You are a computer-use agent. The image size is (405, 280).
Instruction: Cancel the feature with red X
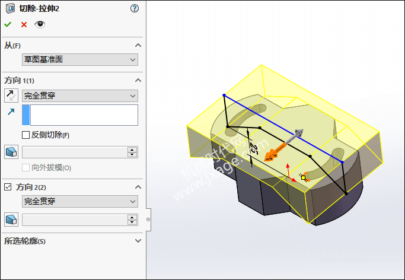point(24,24)
